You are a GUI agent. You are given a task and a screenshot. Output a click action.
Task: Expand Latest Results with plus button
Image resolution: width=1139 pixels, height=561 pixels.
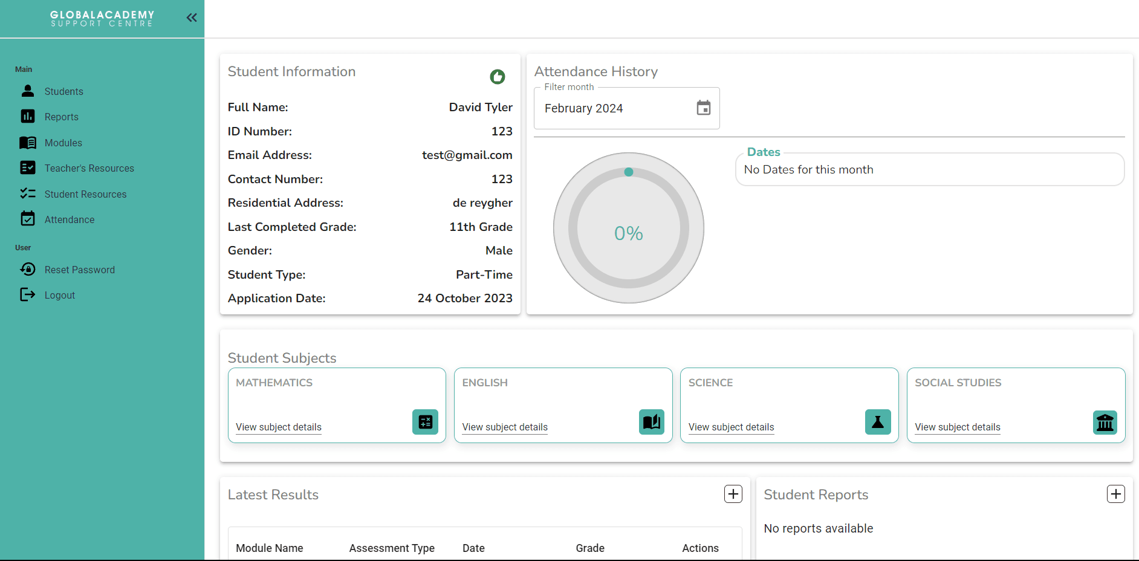[x=733, y=494]
